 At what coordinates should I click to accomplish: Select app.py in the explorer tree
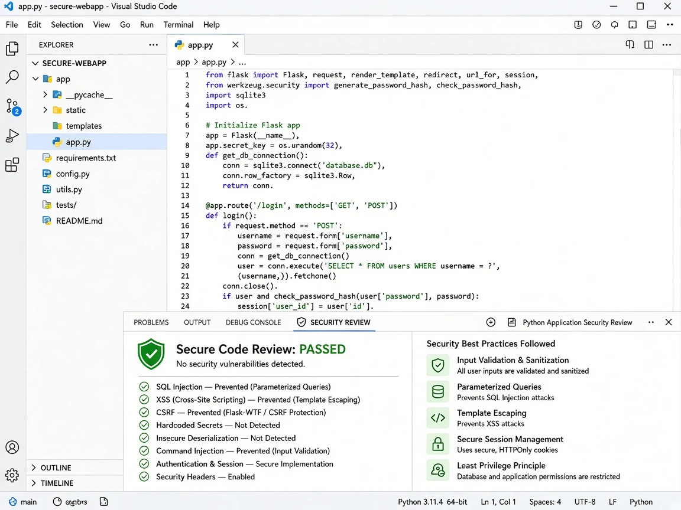96,142
